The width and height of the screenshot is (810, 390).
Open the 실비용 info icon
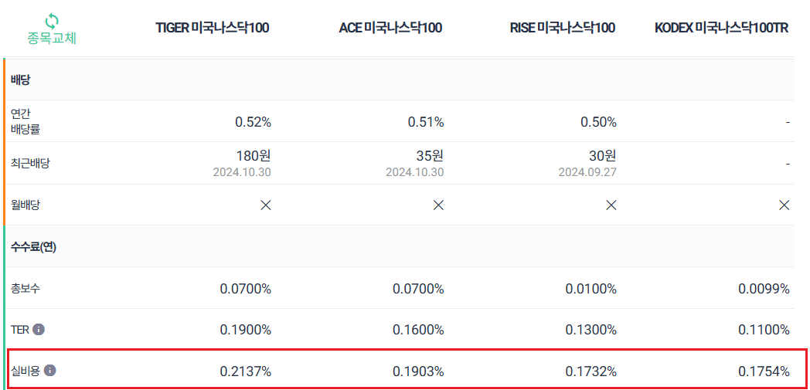tap(49, 371)
